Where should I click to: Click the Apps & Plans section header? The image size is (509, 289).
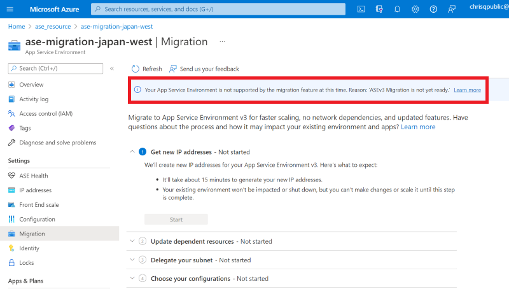click(x=25, y=281)
